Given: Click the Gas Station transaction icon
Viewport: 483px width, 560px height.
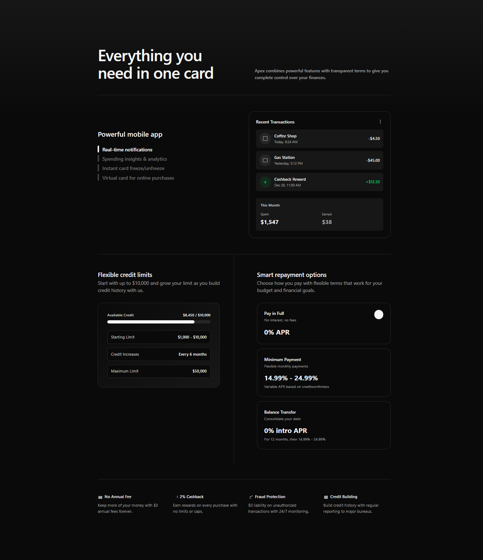Looking at the screenshot, I should coord(265,160).
